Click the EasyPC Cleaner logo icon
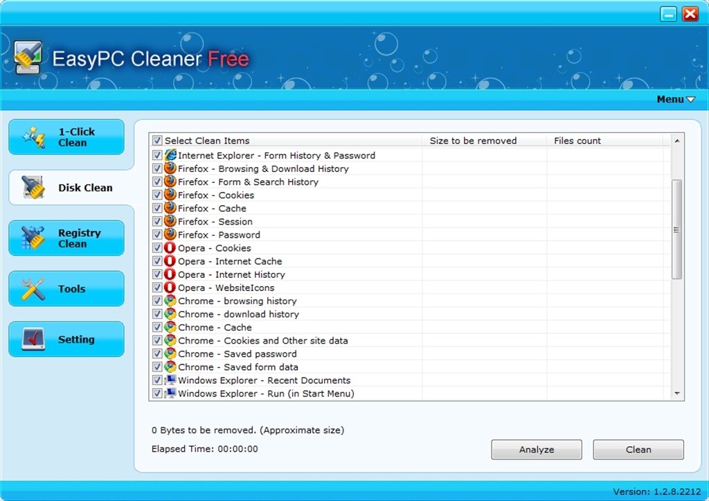Screen dimensions: 709x501 click(x=28, y=57)
